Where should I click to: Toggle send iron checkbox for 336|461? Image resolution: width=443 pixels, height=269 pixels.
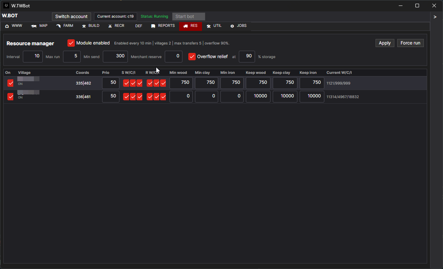[140, 97]
